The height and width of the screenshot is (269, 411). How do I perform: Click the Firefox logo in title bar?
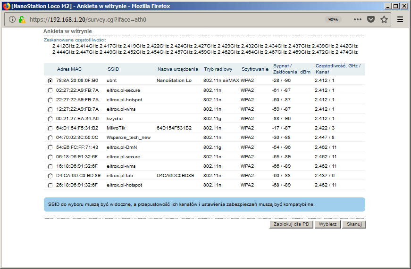tap(6, 6)
